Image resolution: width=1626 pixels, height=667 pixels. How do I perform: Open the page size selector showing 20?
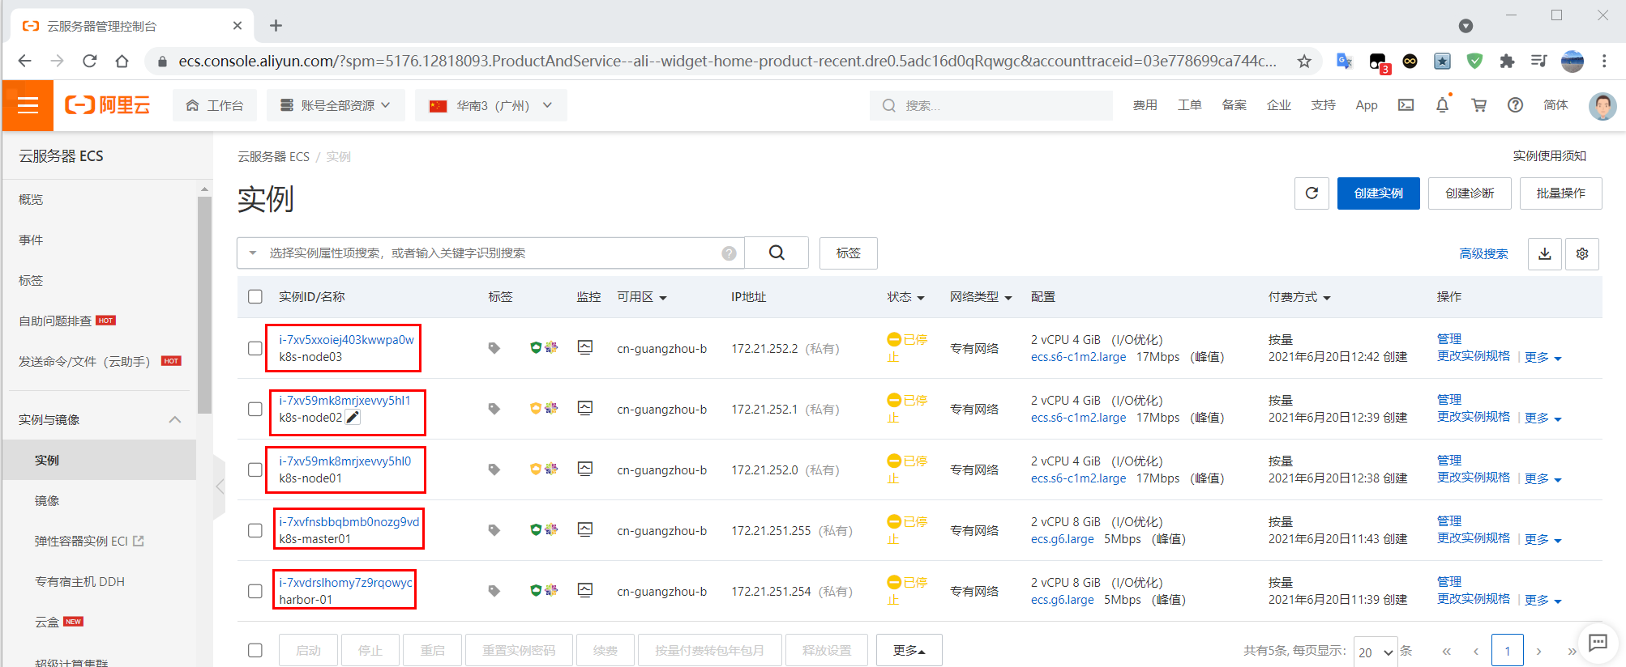(x=1376, y=652)
